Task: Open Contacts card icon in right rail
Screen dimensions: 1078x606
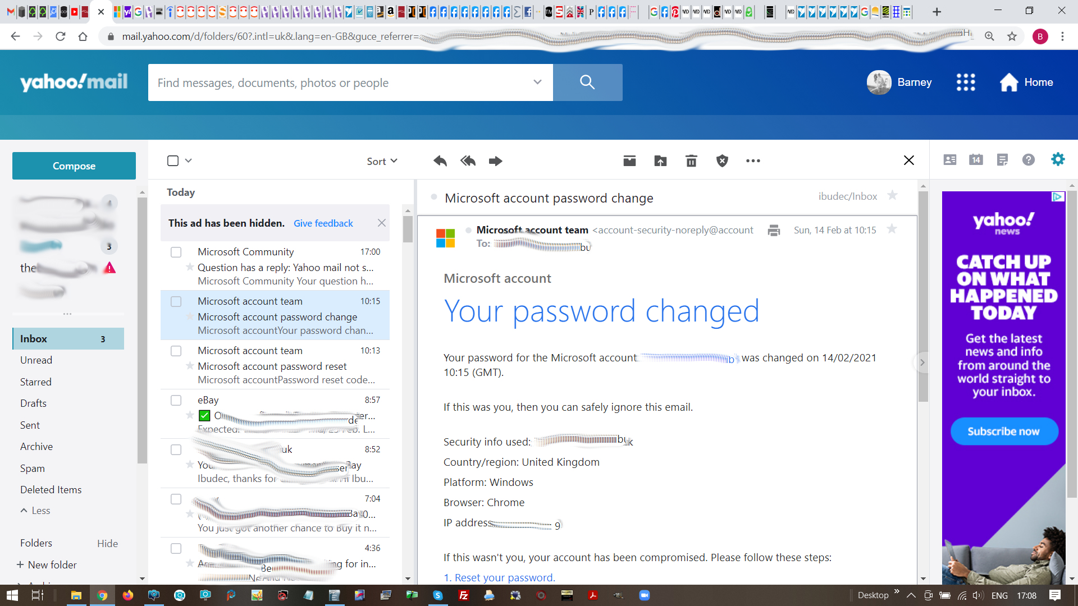Action: click(950, 160)
